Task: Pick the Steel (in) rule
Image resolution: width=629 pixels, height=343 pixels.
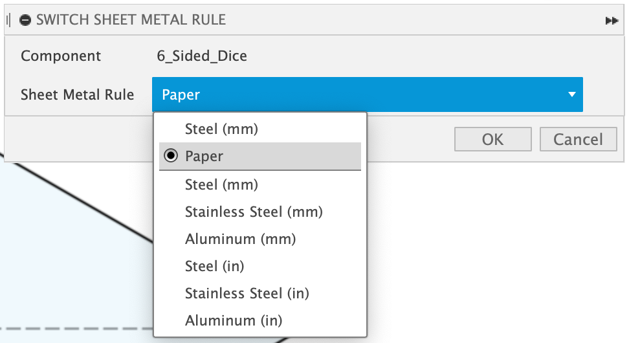Action: click(214, 266)
